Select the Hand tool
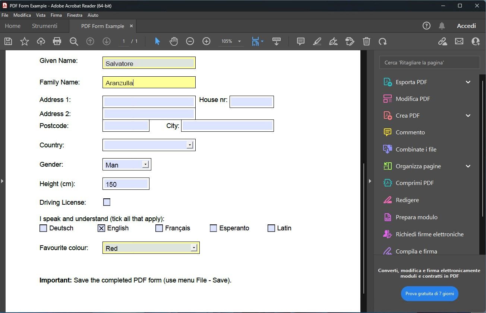This screenshot has width=486, height=313. click(173, 41)
